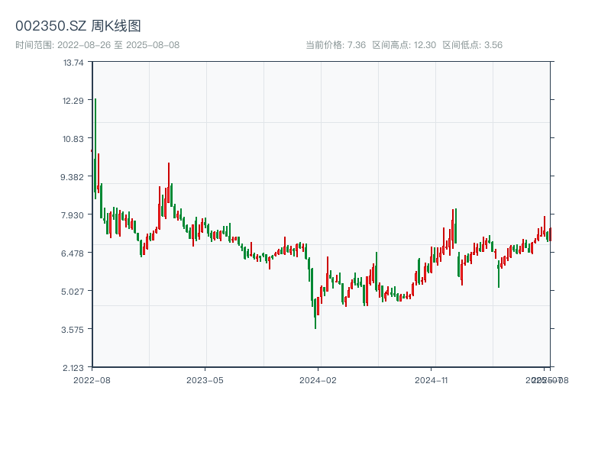Select the 2024-02 date axis label
The width and height of the screenshot is (611, 458).
(318, 379)
